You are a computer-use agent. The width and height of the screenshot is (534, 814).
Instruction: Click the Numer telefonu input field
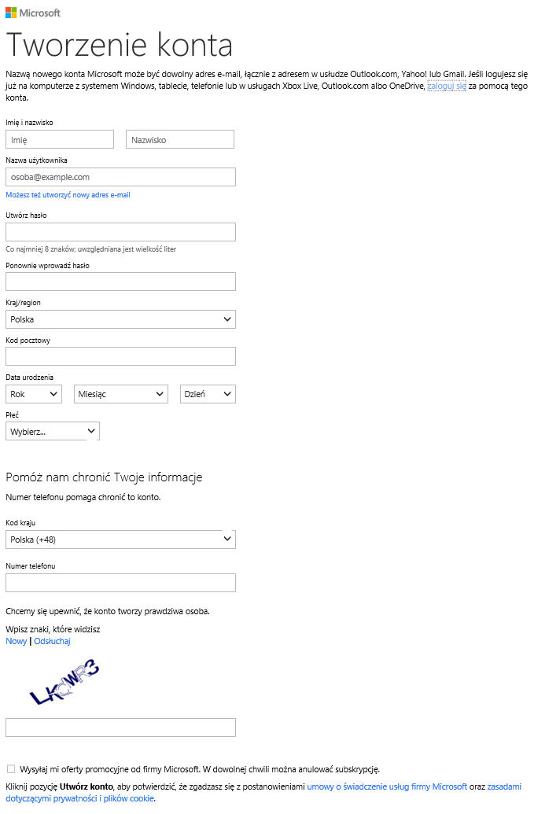click(120, 583)
